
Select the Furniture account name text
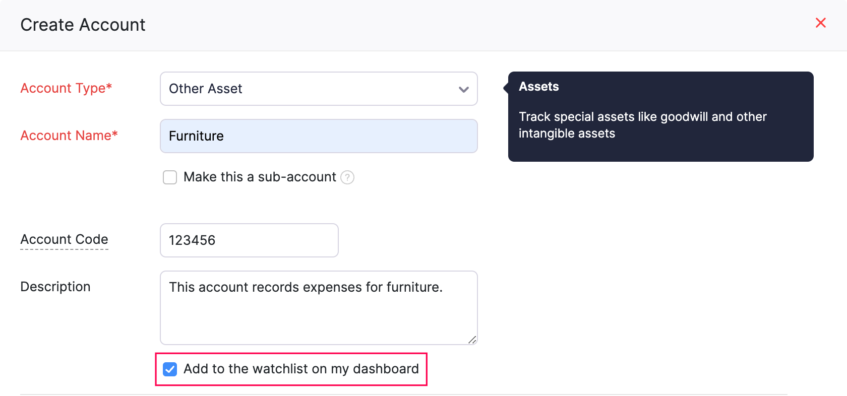pyautogui.click(x=196, y=136)
